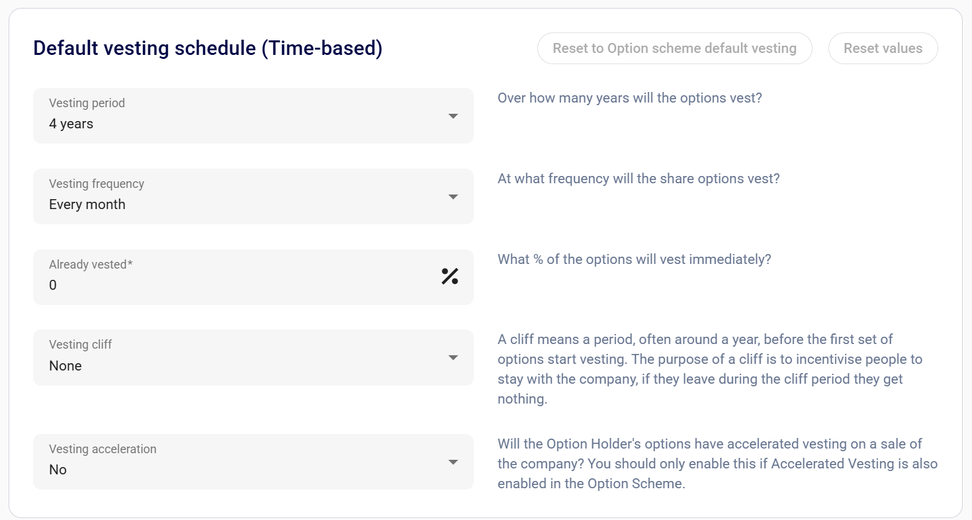Click the 'Vesting period' field label
The height and width of the screenshot is (520, 972).
pyautogui.click(x=87, y=103)
